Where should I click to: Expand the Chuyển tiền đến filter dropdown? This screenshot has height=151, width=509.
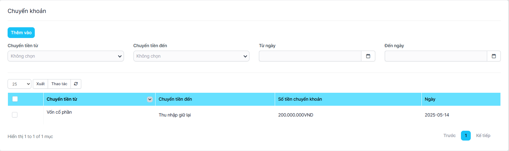[x=191, y=56]
